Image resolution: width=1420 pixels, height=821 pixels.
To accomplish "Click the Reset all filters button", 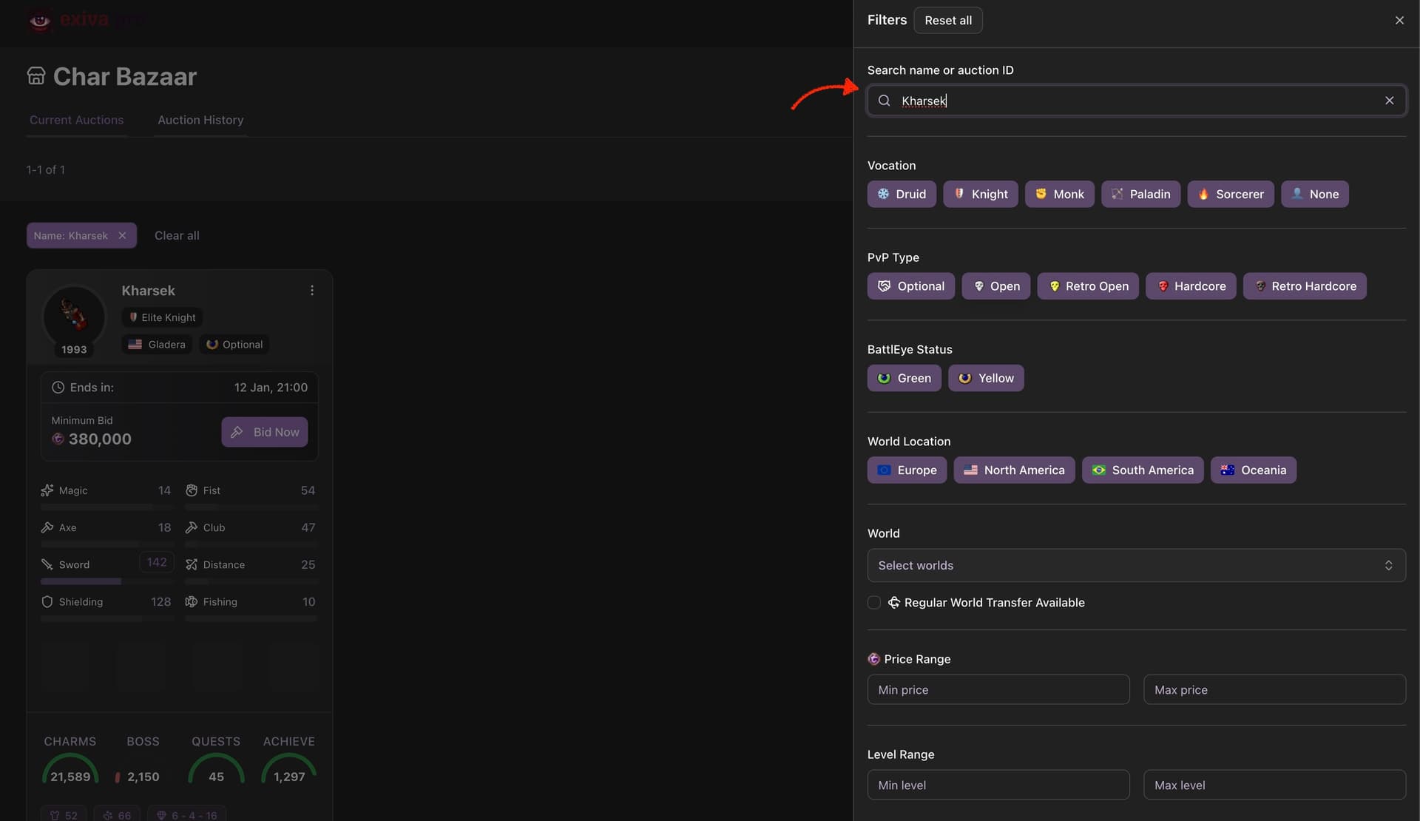I will coord(947,20).
